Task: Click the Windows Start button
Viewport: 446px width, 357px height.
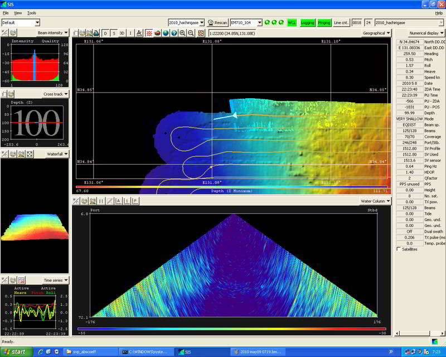Action: (x=16, y=352)
